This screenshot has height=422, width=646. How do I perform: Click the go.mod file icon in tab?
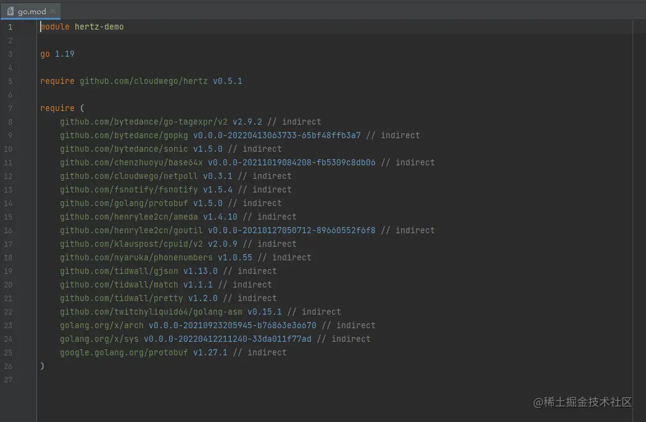(10, 11)
